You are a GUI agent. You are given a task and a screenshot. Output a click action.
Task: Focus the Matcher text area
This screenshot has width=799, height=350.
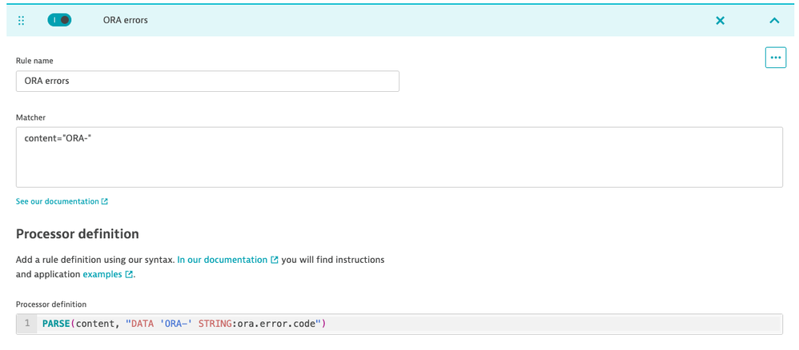coord(399,157)
